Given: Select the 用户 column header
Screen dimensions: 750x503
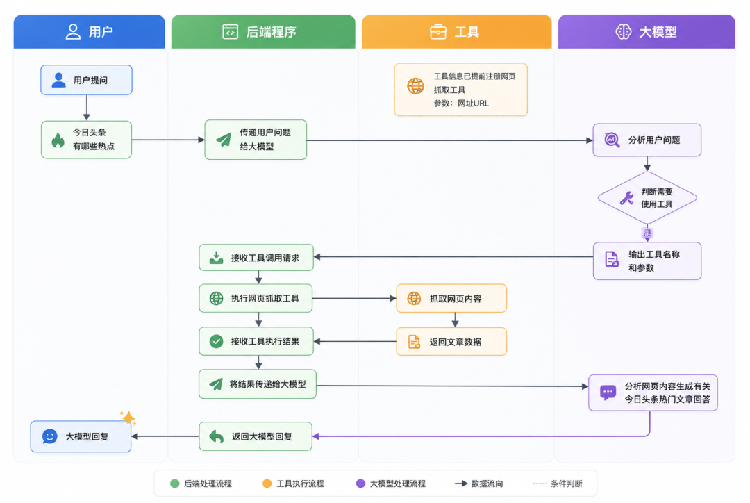Looking at the screenshot, I should point(89,31).
